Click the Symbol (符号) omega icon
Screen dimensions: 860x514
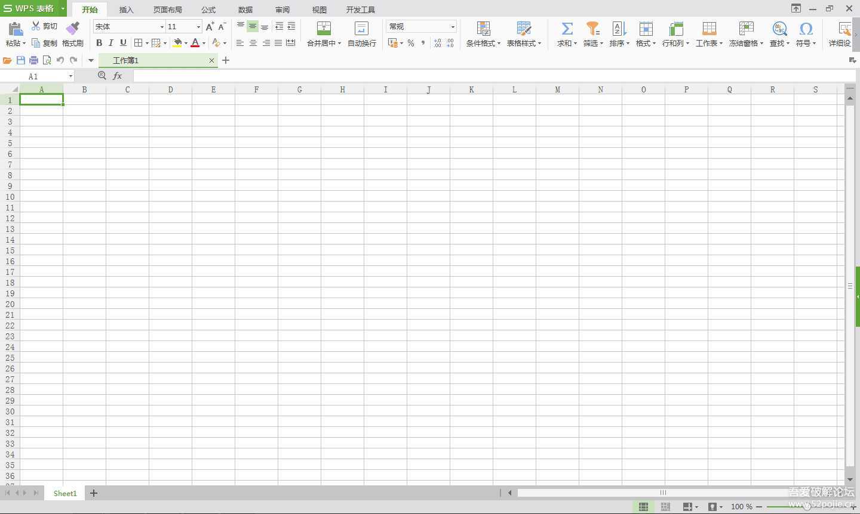click(x=806, y=29)
